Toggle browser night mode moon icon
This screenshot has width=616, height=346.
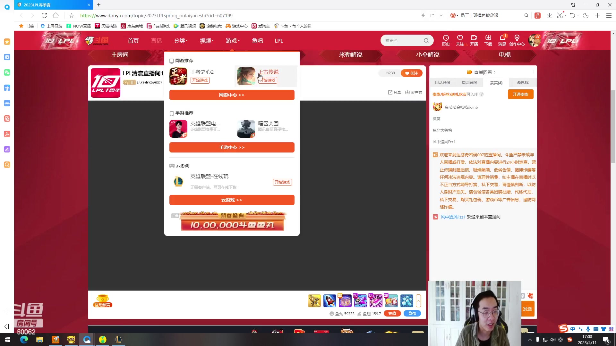tap(586, 15)
